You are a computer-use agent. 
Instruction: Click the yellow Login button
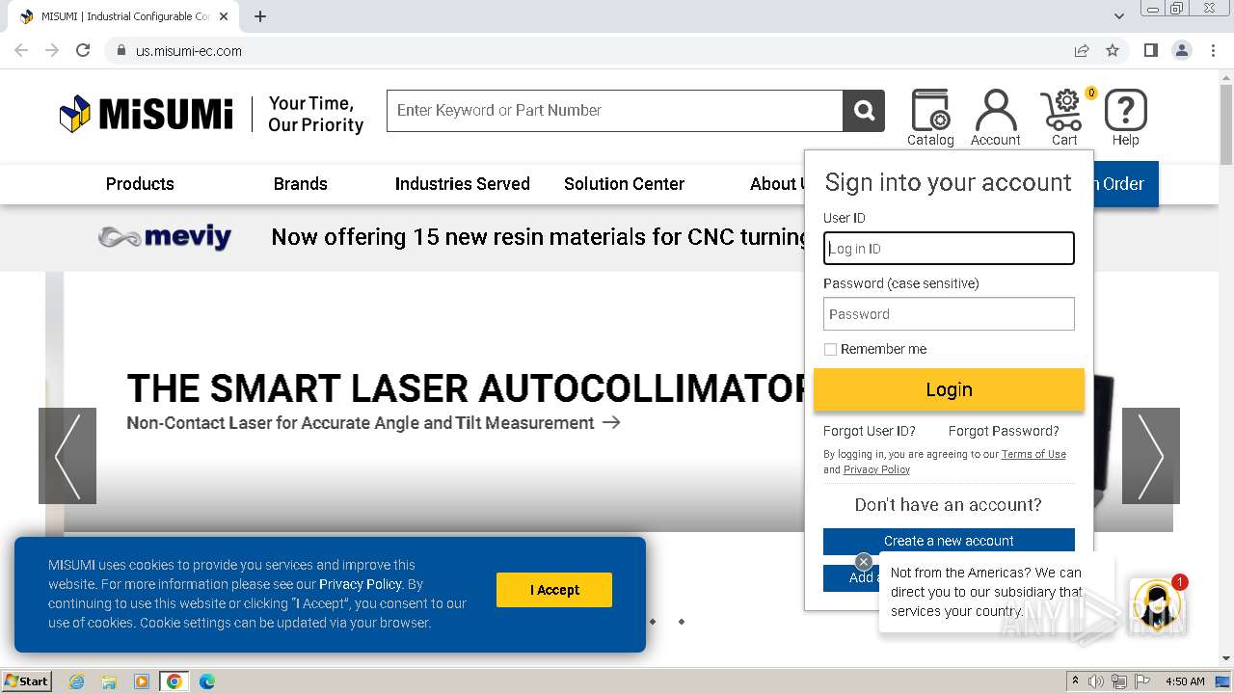click(949, 389)
